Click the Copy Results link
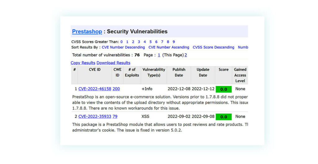318x164 pixels. [x=83, y=63]
